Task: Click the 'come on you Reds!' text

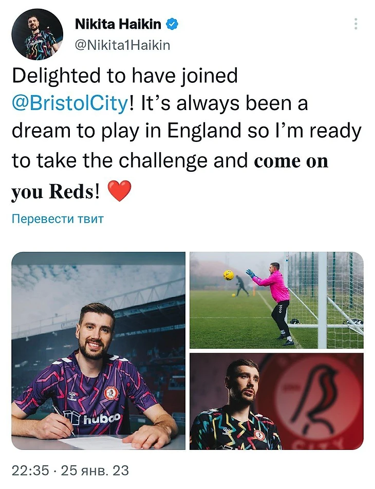Action: tap(170, 176)
